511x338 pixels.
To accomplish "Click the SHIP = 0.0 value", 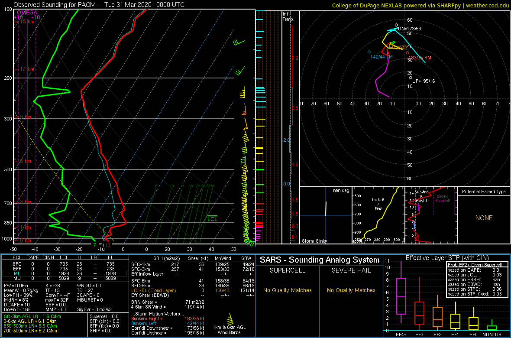I will click(x=101, y=331).
